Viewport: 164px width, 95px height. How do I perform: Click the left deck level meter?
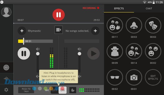pyautogui.click(x=52, y=58)
